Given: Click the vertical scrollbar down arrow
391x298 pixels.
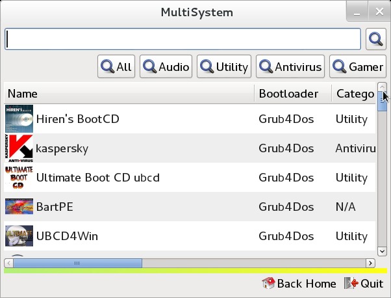Looking at the screenshot, I should tap(382, 251).
